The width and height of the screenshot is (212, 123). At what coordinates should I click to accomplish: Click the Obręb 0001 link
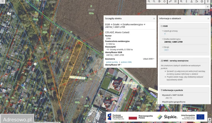166,50
